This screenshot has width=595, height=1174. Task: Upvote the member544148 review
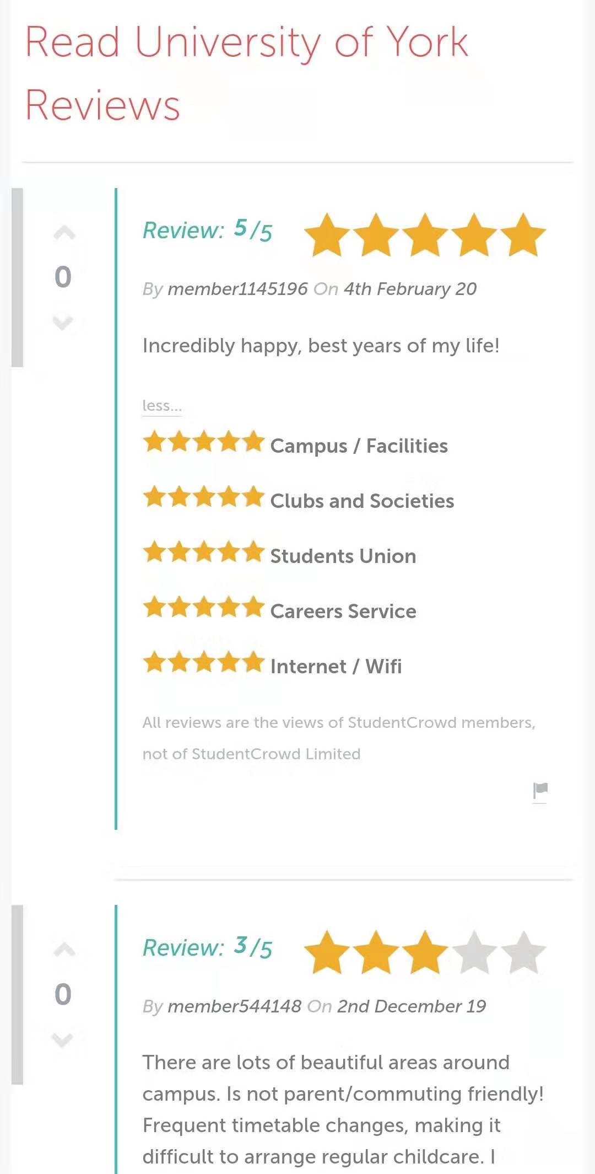[x=64, y=950]
